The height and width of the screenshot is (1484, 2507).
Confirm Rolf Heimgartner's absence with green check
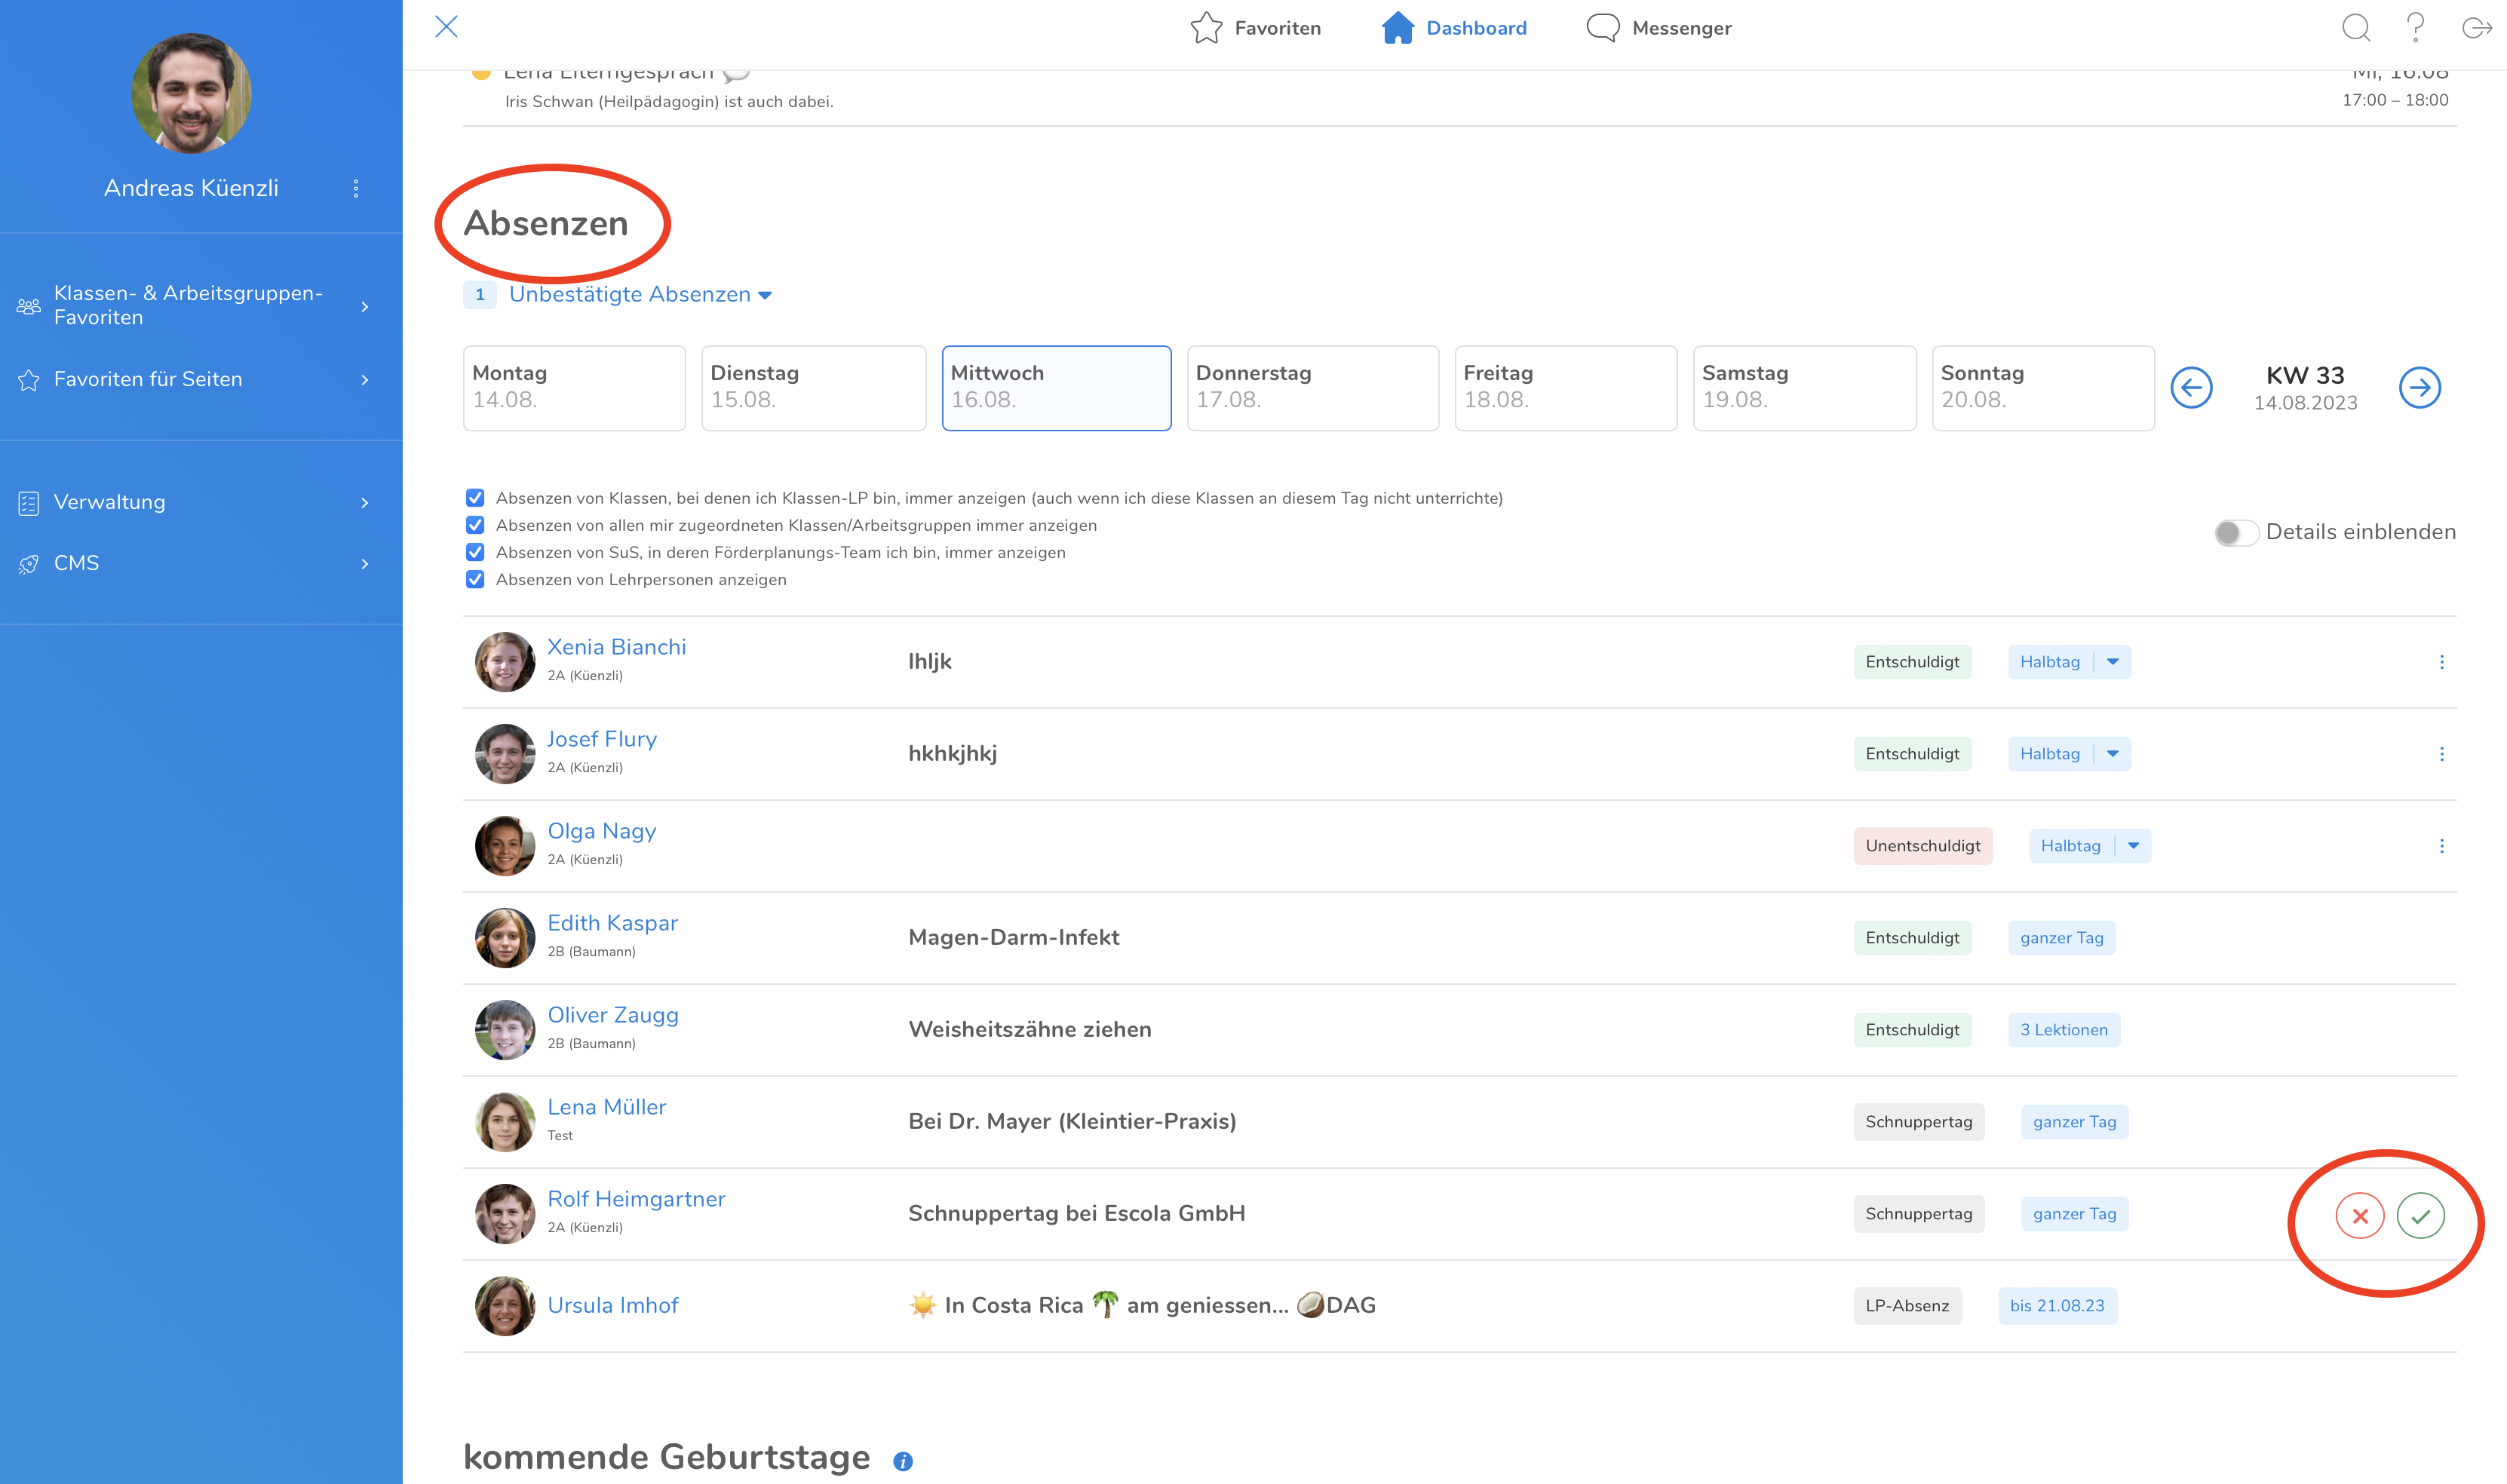click(2420, 1216)
